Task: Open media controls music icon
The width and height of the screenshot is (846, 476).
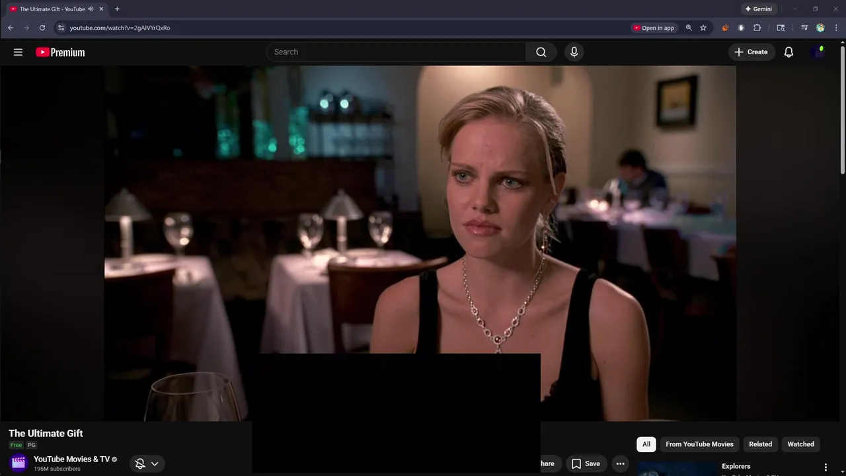Action: coord(804,28)
